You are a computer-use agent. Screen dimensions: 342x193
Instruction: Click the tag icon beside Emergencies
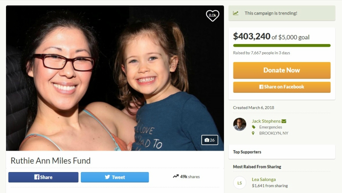click(254, 127)
